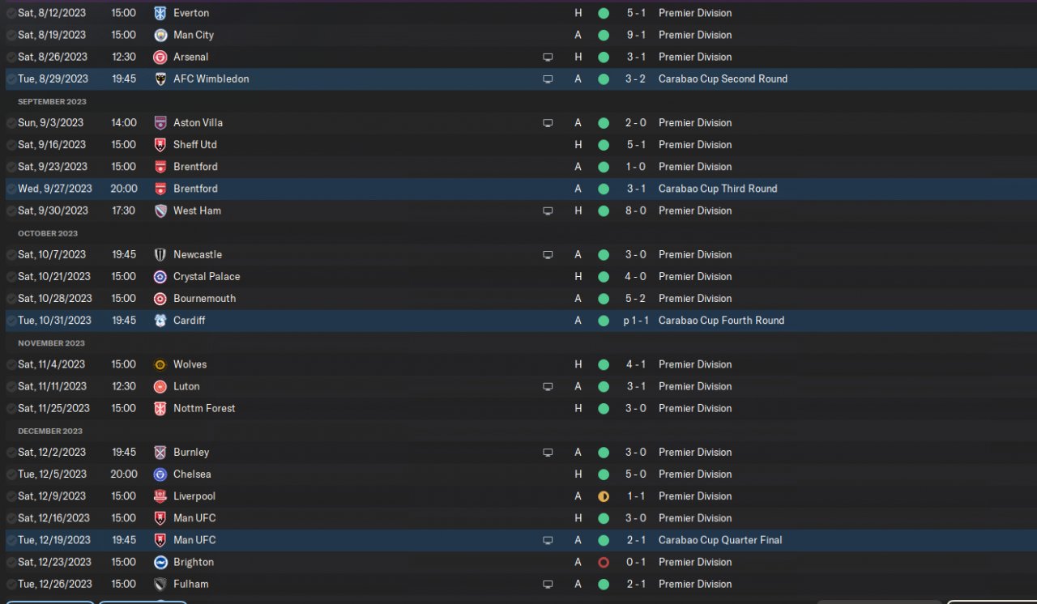
Task: Click green win indicator on Man City row
Action: [603, 35]
